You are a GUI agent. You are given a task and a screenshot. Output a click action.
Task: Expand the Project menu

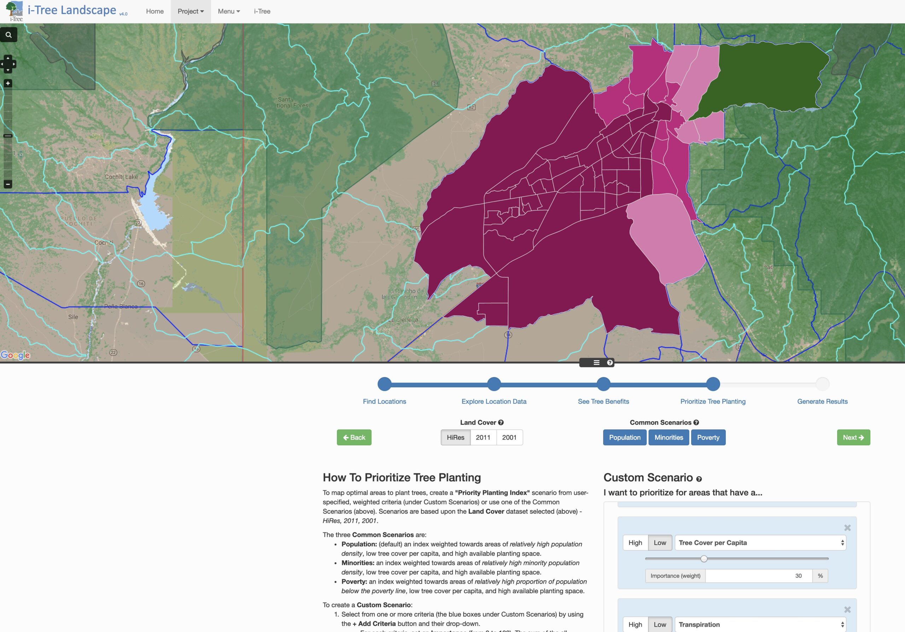pyautogui.click(x=191, y=11)
